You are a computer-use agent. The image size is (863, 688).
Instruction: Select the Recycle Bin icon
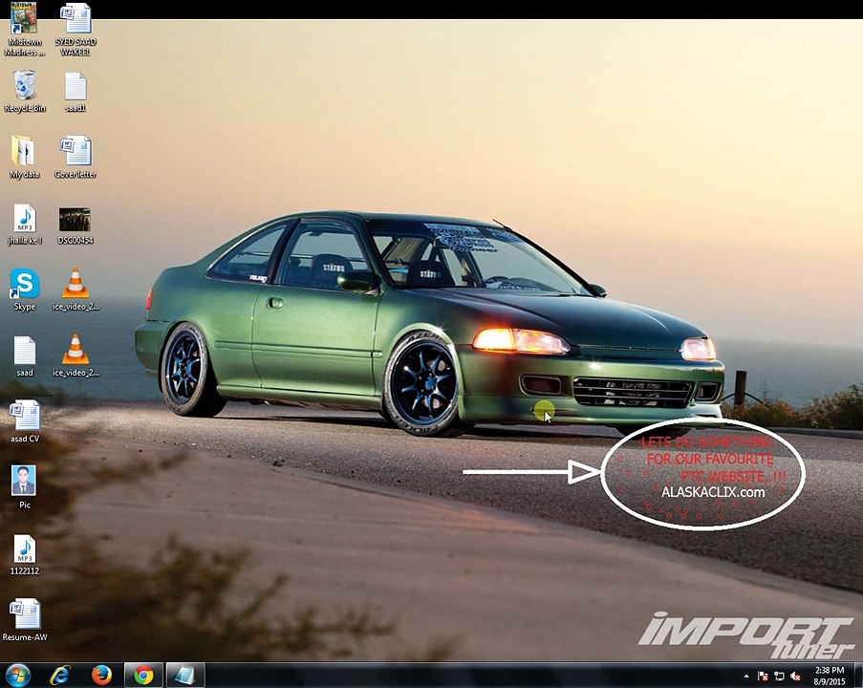pyautogui.click(x=24, y=91)
